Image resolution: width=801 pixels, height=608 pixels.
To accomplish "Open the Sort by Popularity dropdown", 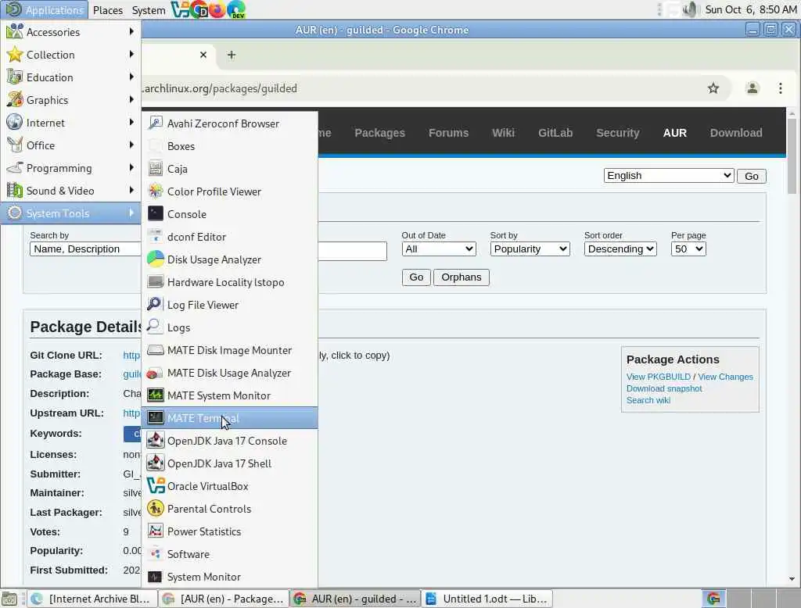I will 530,249.
